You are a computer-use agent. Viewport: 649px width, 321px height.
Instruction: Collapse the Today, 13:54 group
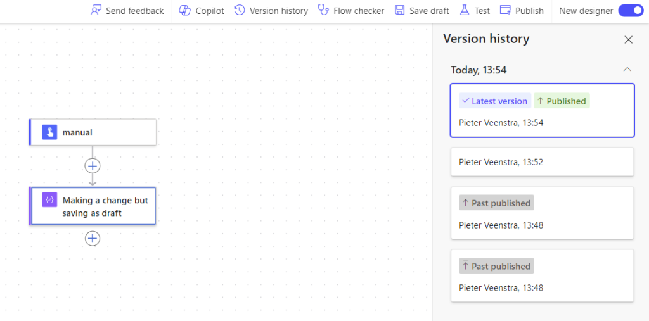(627, 70)
